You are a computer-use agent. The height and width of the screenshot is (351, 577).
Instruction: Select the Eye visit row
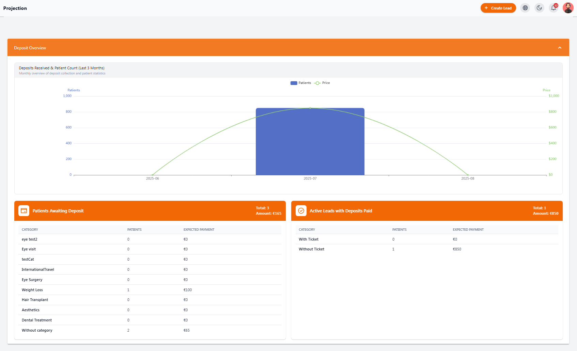pyautogui.click(x=150, y=249)
